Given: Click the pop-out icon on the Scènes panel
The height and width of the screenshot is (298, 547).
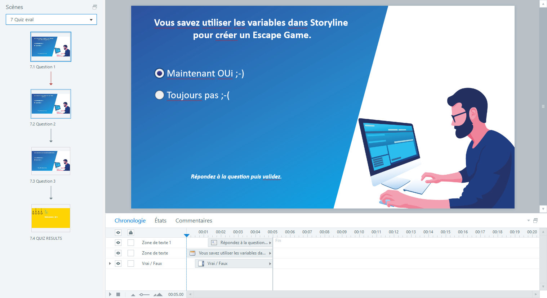Looking at the screenshot, I should 94,7.
